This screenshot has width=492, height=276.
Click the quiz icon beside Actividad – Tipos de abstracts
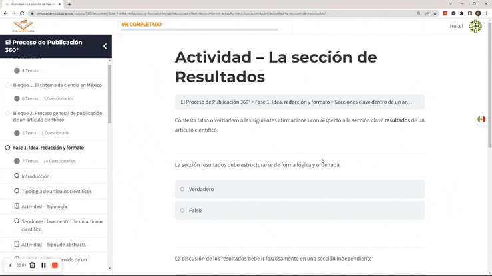tap(17, 244)
